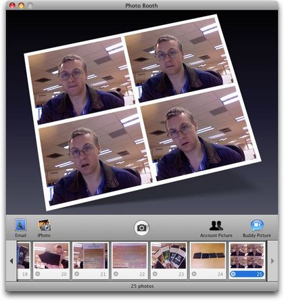Viewport: 284px width, 301px height.
Task: Delete selected photo 25 via x icon
Action: click(233, 274)
